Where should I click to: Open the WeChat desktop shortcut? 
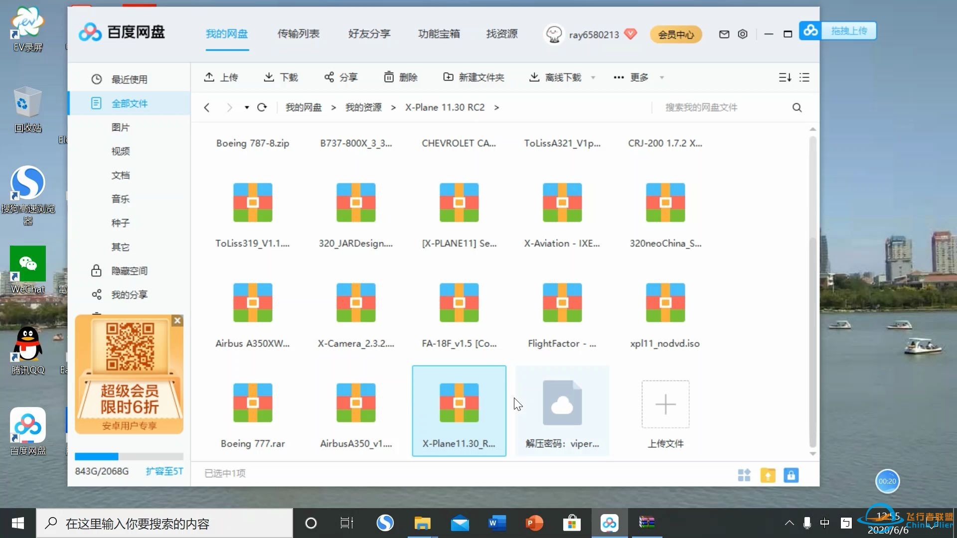(x=28, y=270)
